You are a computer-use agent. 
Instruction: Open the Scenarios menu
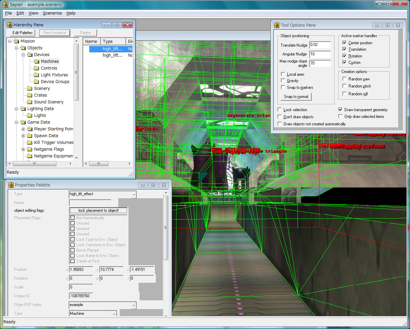click(x=52, y=13)
